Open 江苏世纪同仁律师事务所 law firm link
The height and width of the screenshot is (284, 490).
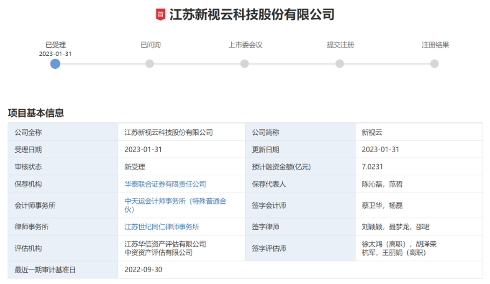tap(162, 227)
